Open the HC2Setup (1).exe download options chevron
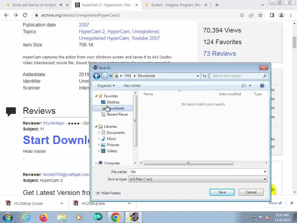This screenshot has width=297, height=223. point(62,203)
